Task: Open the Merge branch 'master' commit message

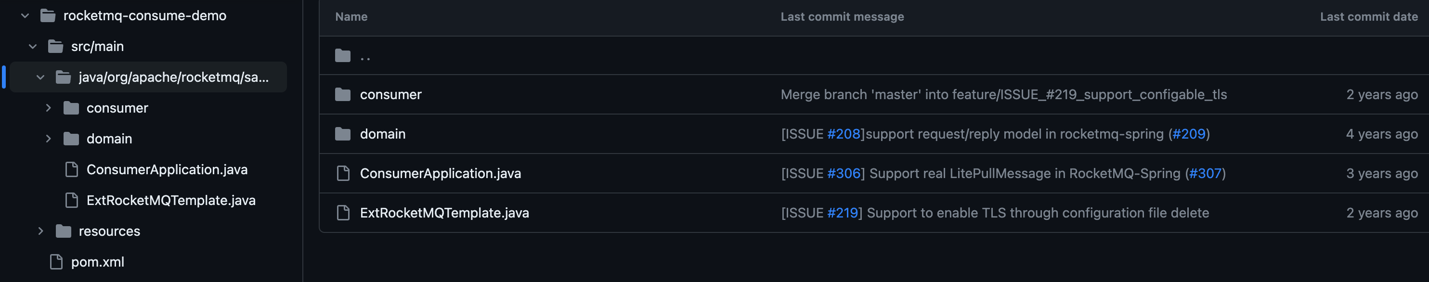Action: (1003, 95)
